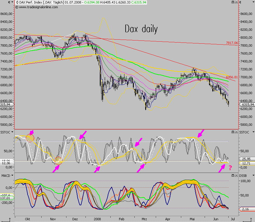Click the bottom-left axis scaling arrow icon
The image size is (255, 222).
click(x=6, y=220)
